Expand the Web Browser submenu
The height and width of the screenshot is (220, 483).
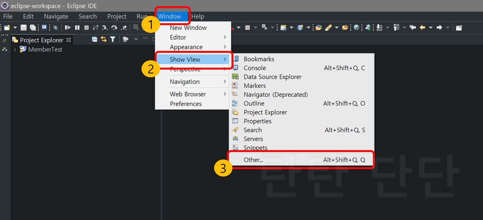193,94
